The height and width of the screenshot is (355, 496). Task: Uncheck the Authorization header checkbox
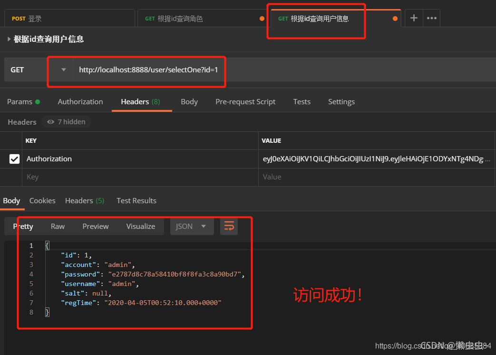[14, 159]
